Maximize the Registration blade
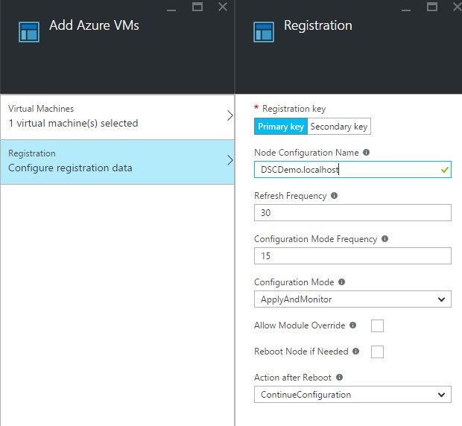This screenshot has width=462, height=426. (432, 7)
